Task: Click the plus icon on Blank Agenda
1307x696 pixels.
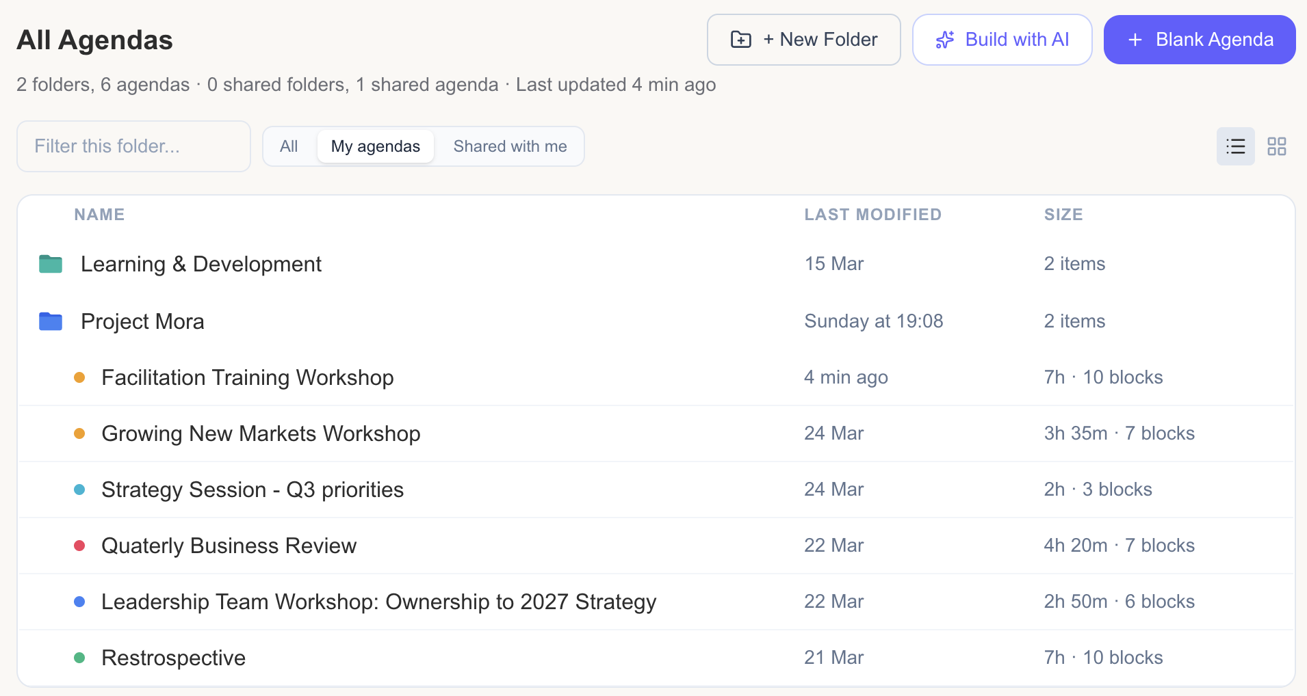Action: point(1135,40)
